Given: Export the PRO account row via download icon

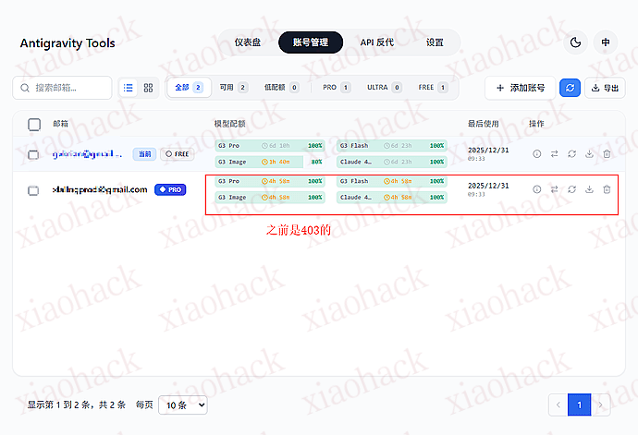Looking at the screenshot, I should [589, 189].
